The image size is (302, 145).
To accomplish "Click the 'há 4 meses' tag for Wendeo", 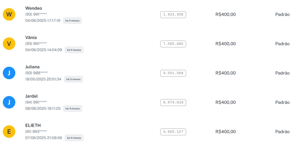I will click(x=72, y=21).
